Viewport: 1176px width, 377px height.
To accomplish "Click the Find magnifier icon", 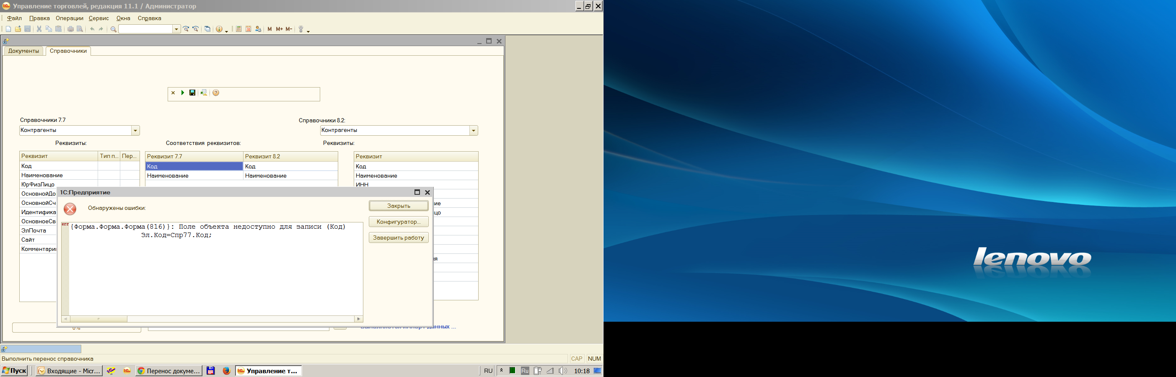I will click(113, 29).
